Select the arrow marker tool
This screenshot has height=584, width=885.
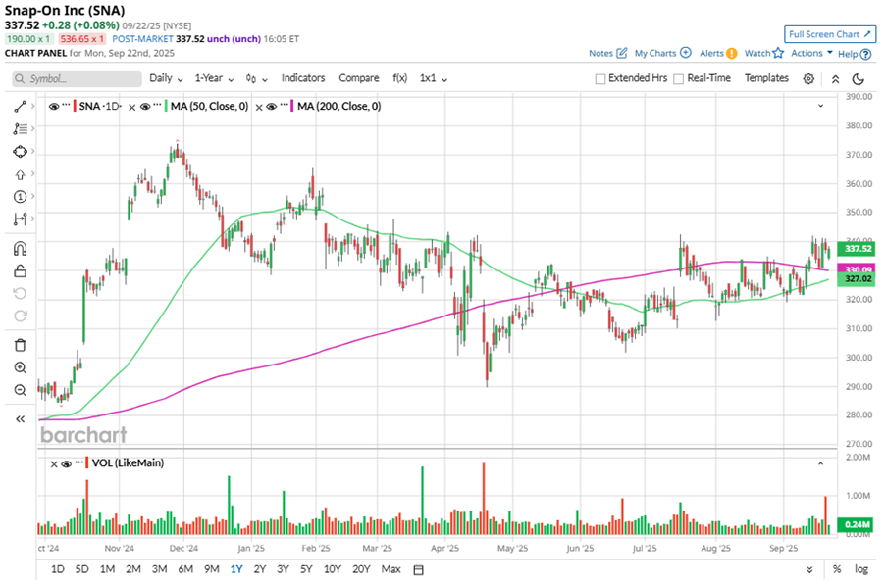tap(20, 174)
